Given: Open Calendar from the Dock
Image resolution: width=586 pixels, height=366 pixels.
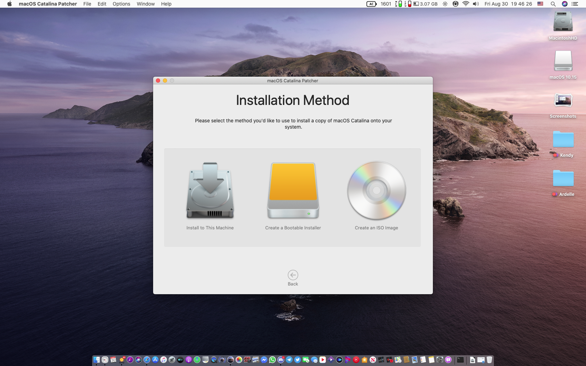Looking at the screenshot, I should tap(113, 360).
